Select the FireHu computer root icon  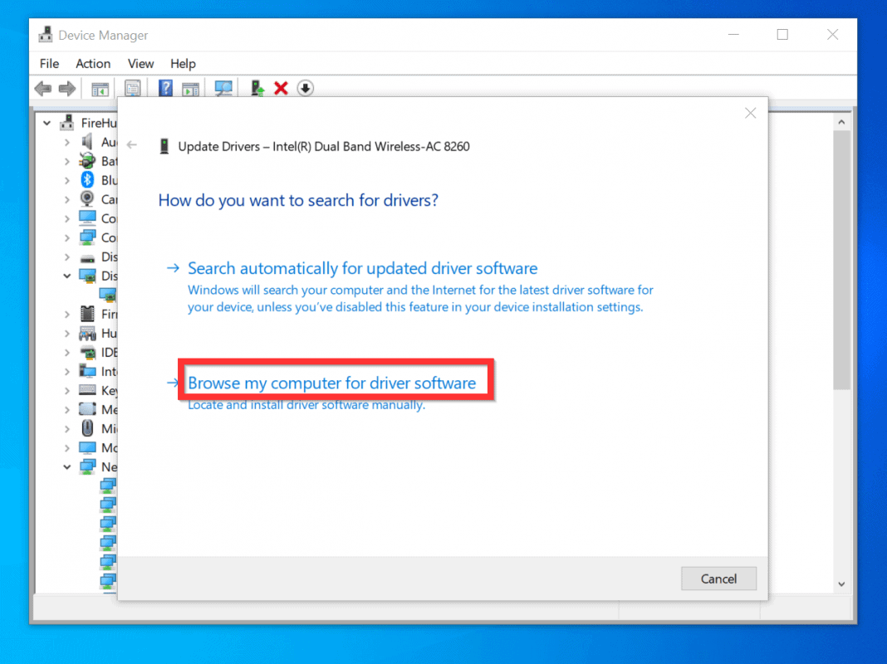click(x=67, y=121)
